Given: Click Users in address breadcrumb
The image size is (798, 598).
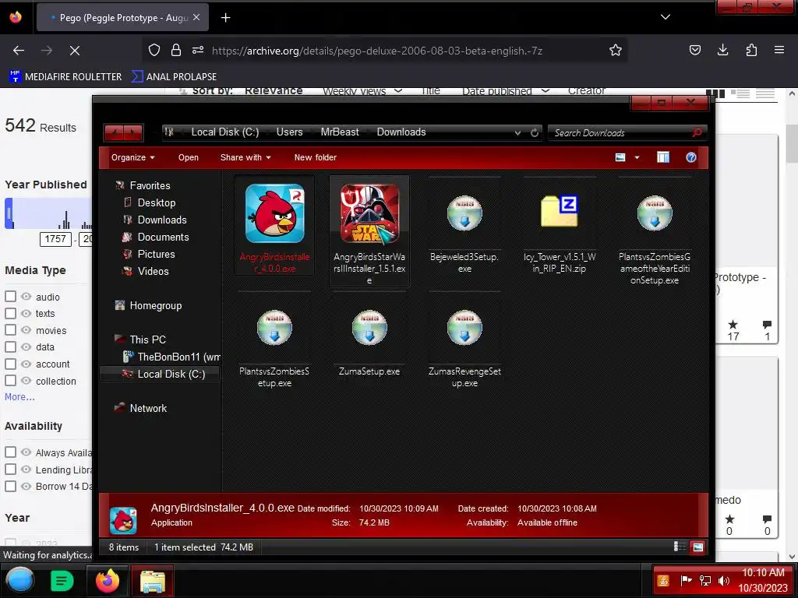Looking at the screenshot, I should coord(289,132).
